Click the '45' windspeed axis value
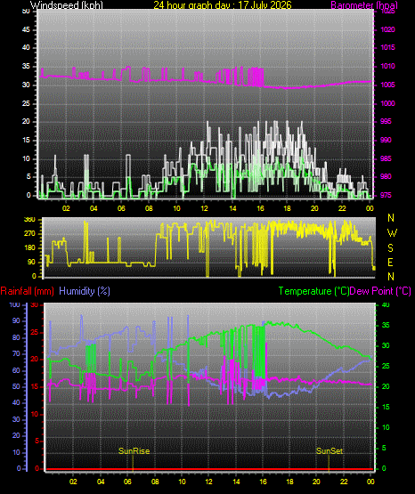 (26, 30)
